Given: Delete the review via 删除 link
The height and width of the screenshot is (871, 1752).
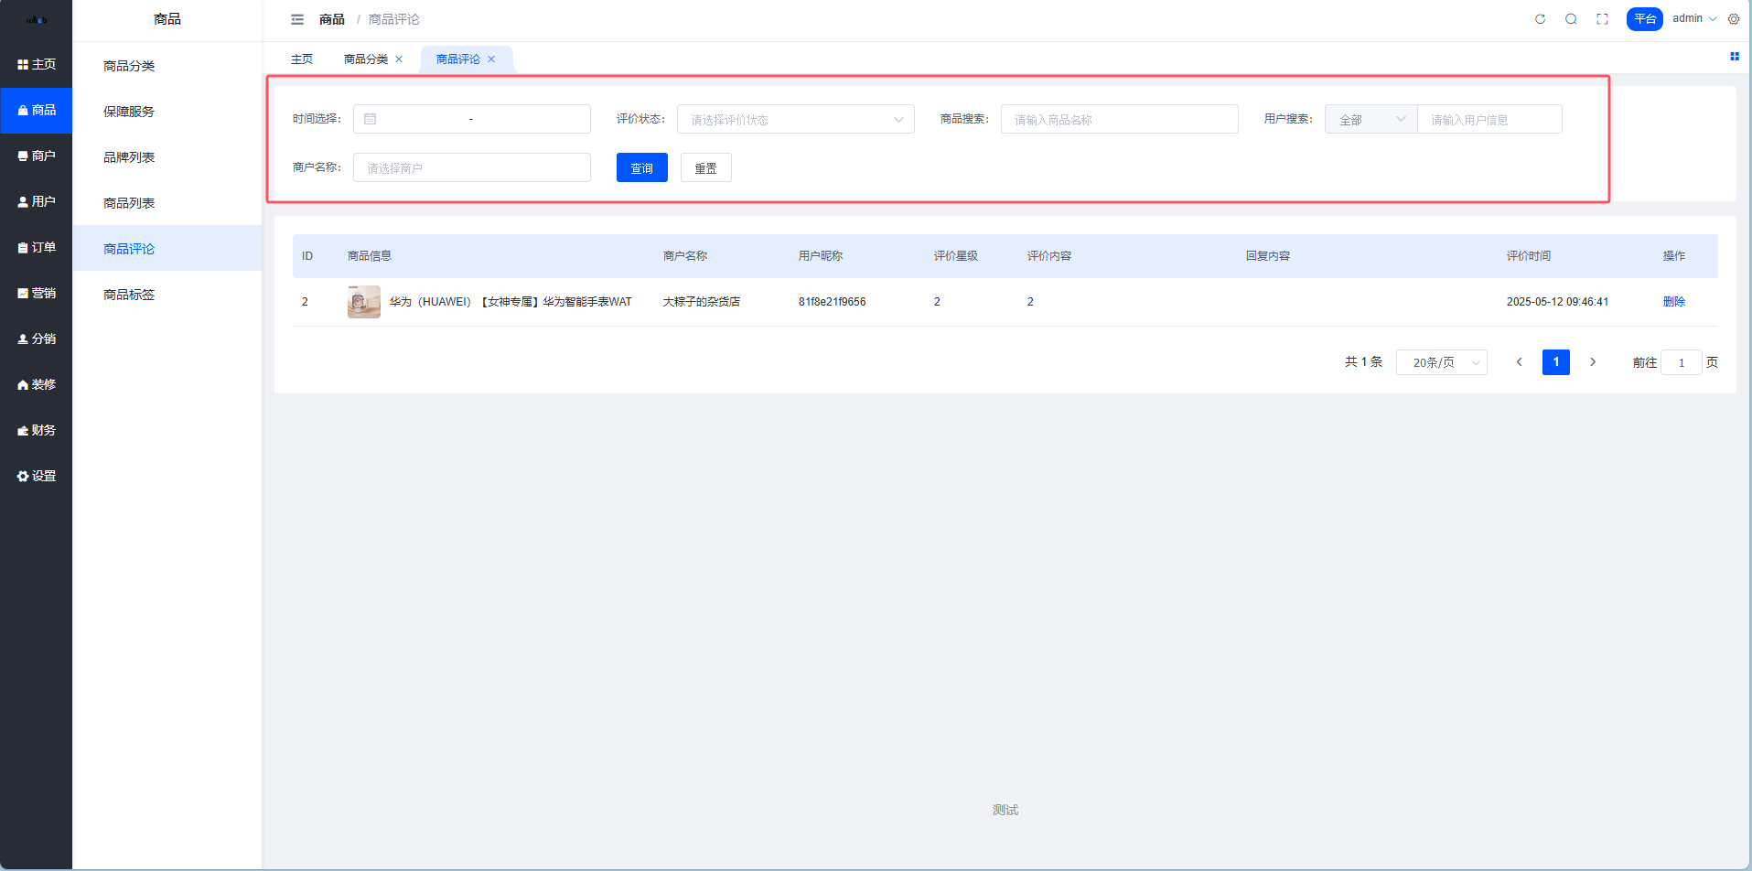Looking at the screenshot, I should coord(1673,302).
